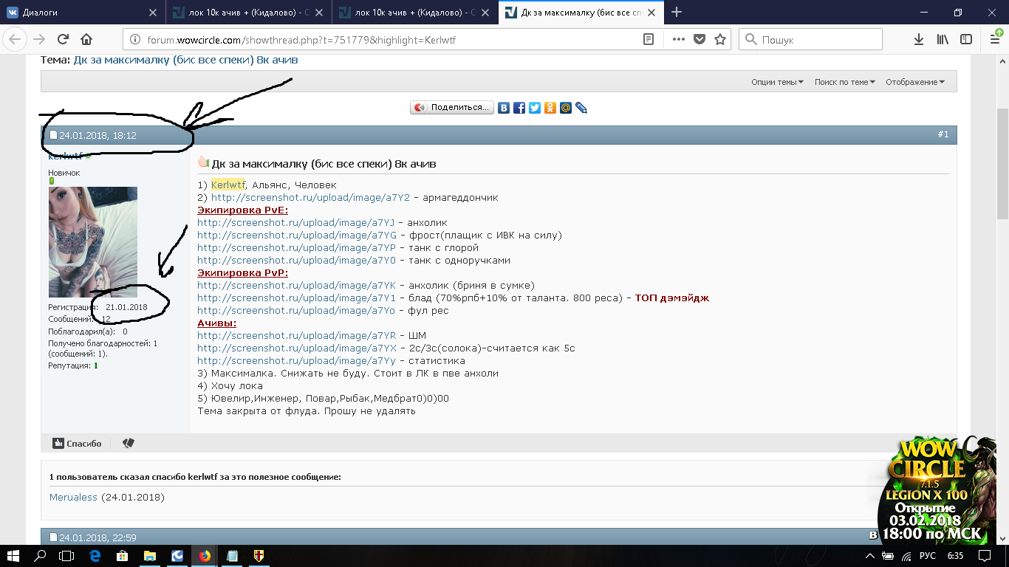Click the Поделиться share button

[452, 108]
